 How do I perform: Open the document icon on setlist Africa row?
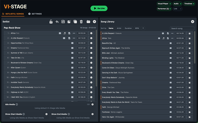[69, 33]
